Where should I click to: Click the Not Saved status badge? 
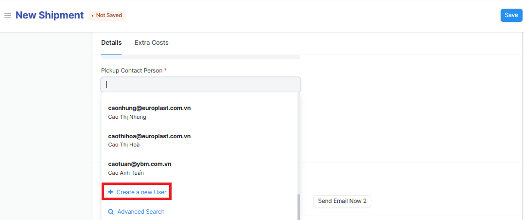point(107,16)
